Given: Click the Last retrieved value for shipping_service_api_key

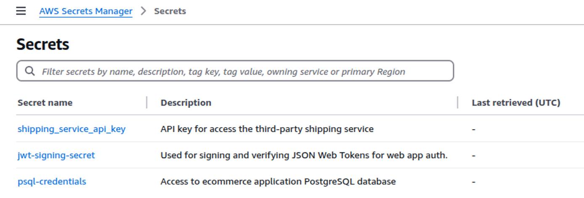Looking at the screenshot, I should (x=474, y=130).
